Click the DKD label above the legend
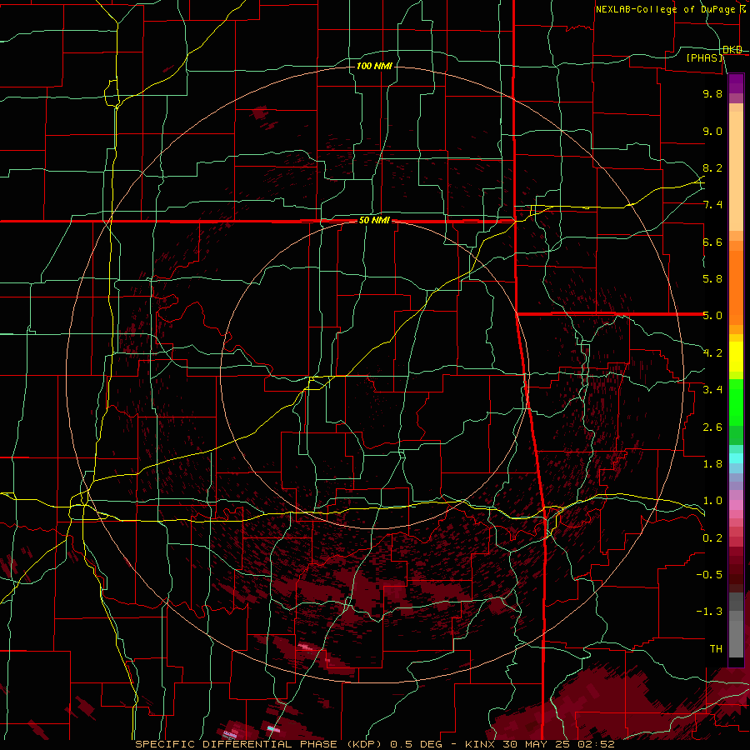The height and width of the screenshot is (750, 750). (x=732, y=50)
